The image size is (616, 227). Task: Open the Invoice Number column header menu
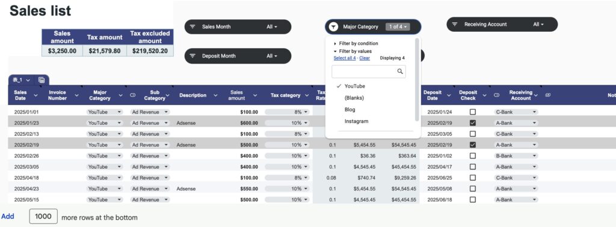pyautogui.click(x=76, y=95)
